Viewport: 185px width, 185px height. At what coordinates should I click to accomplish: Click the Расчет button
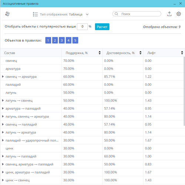102,27
